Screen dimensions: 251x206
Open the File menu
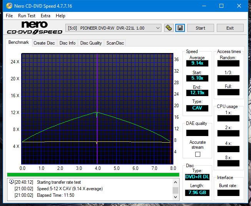point(9,16)
